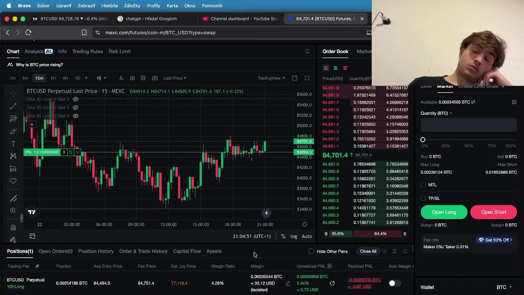Screen dimensions: 524x295
Task: Select the text annotation tool
Action: 13,144
